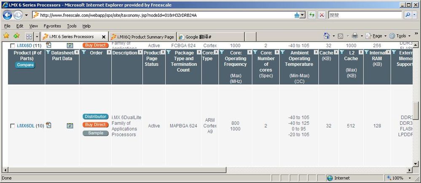Remove Product Page Status column with X

[x=163, y=52]
